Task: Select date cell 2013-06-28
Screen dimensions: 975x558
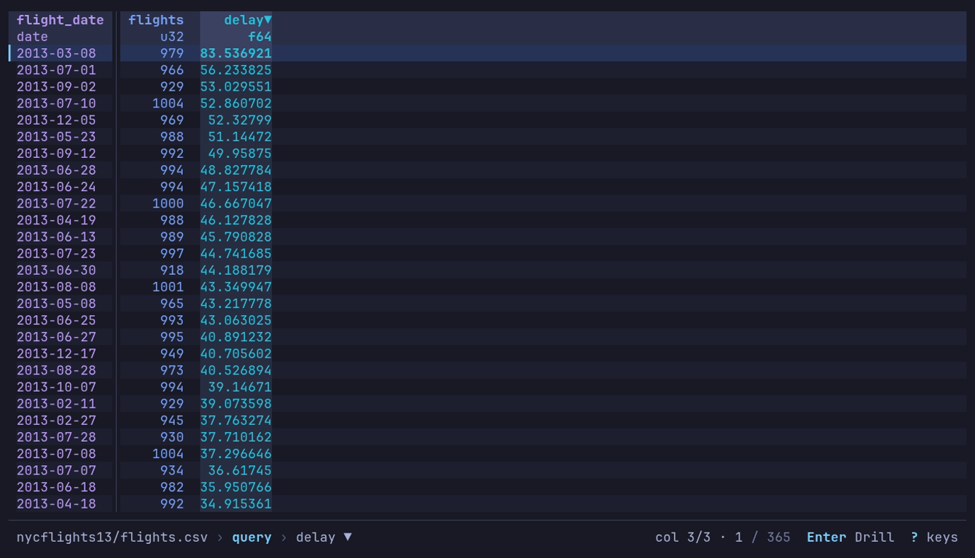Action: click(x=56, y=170)
